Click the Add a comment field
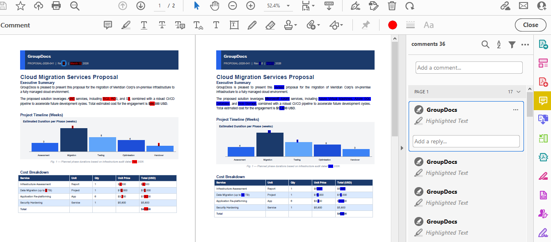The width and height of the screenshot is (551, 242). click(469, 68)
